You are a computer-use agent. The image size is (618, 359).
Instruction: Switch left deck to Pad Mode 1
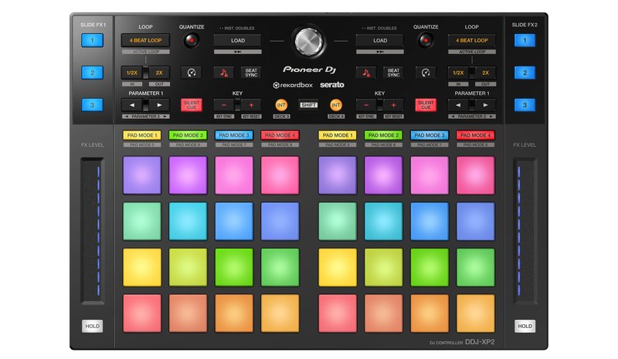tap(142, 135)
